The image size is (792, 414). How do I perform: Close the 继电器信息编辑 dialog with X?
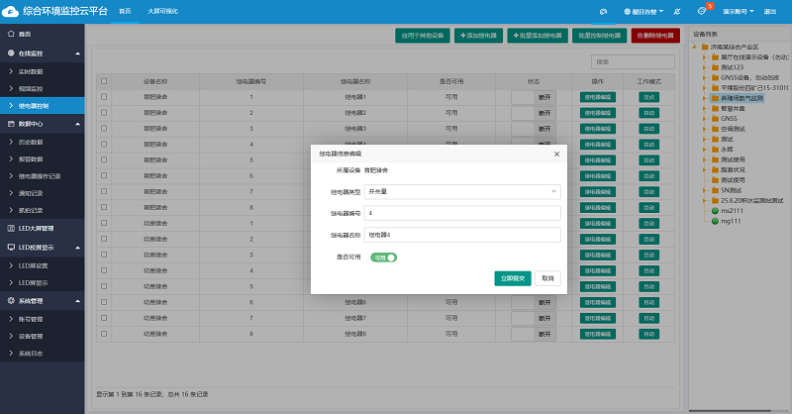(556, 154)
